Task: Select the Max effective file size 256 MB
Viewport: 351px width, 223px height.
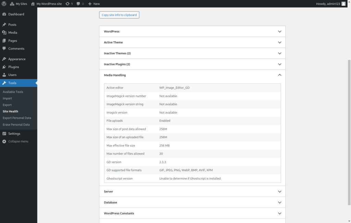Action: [x=165, y=145]
